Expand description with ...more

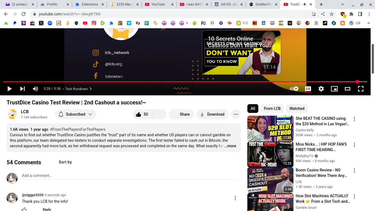230,146
